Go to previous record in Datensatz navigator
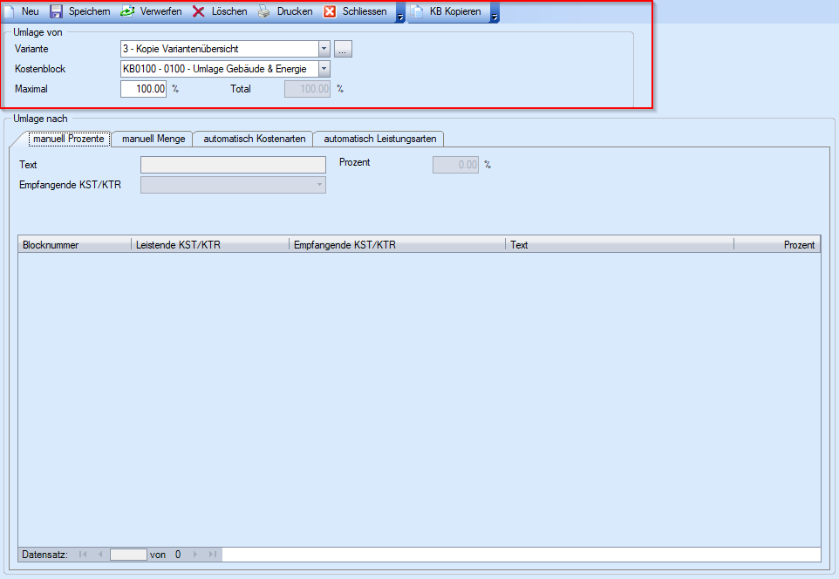 [100, 555]
